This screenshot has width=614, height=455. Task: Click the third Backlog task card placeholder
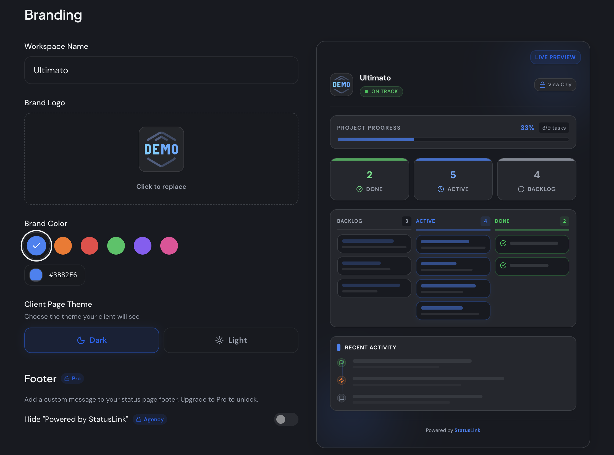tap(374, 288)
